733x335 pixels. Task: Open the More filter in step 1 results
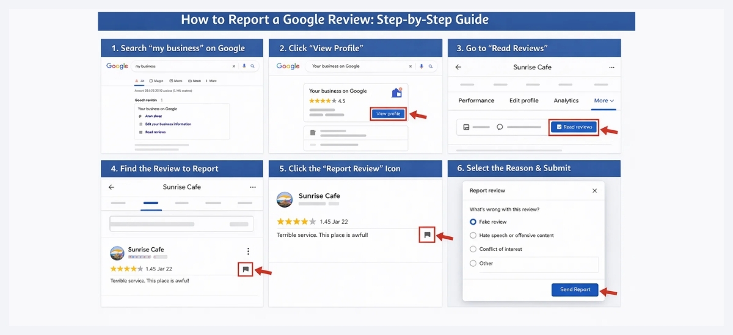click(211, 81)
